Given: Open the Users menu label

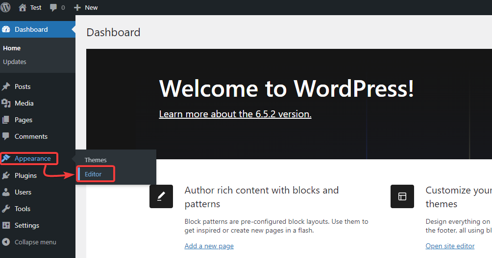Looking at the screenshot, I should click(x=23, y=192).
